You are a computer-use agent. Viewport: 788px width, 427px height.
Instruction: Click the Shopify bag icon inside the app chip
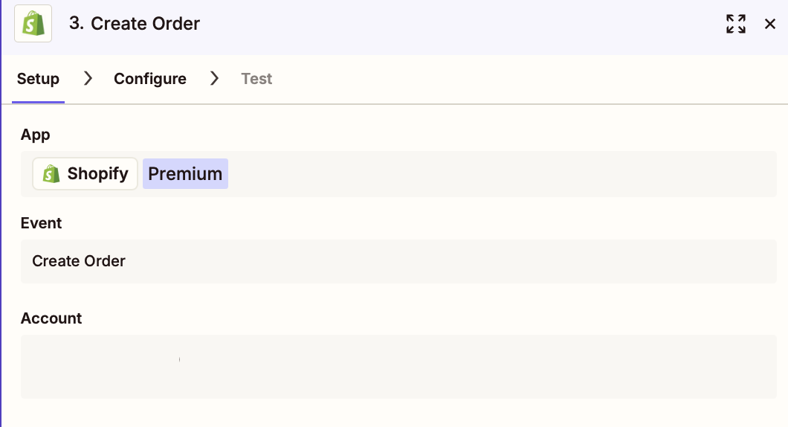(51, 174)
